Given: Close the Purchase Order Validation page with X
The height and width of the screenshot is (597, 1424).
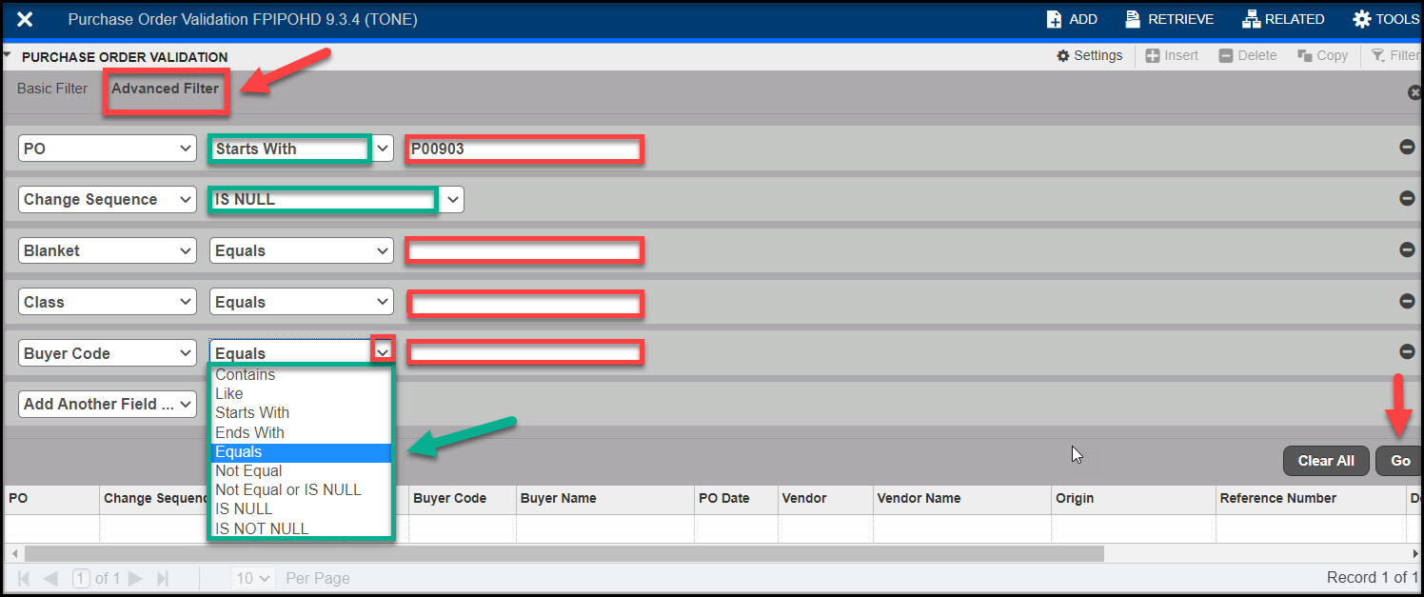Looking at the screenshot, I should [26, 19].
